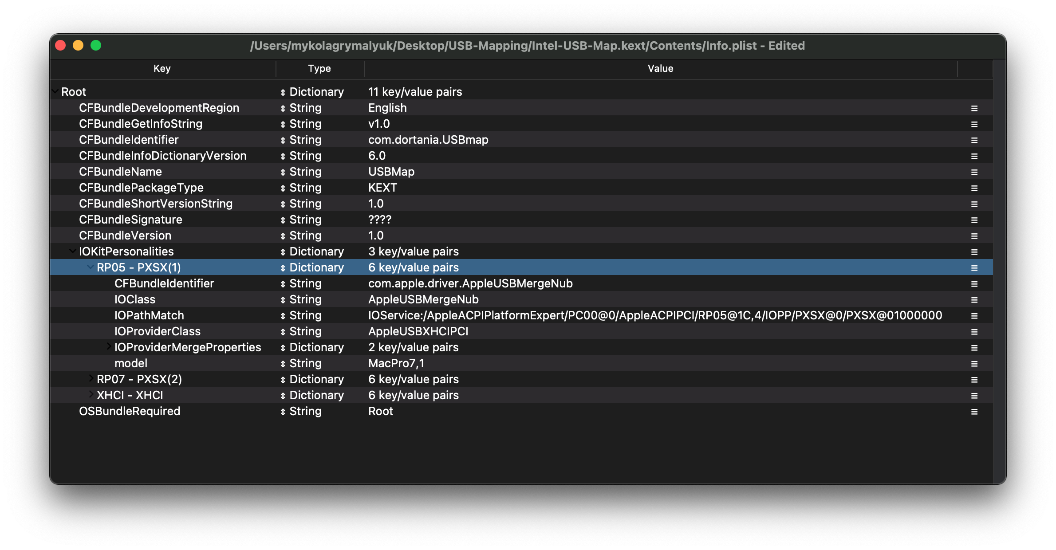Open type selector for IOClass row
Screen dimensions: 1056x550
(x=283, y=300)
